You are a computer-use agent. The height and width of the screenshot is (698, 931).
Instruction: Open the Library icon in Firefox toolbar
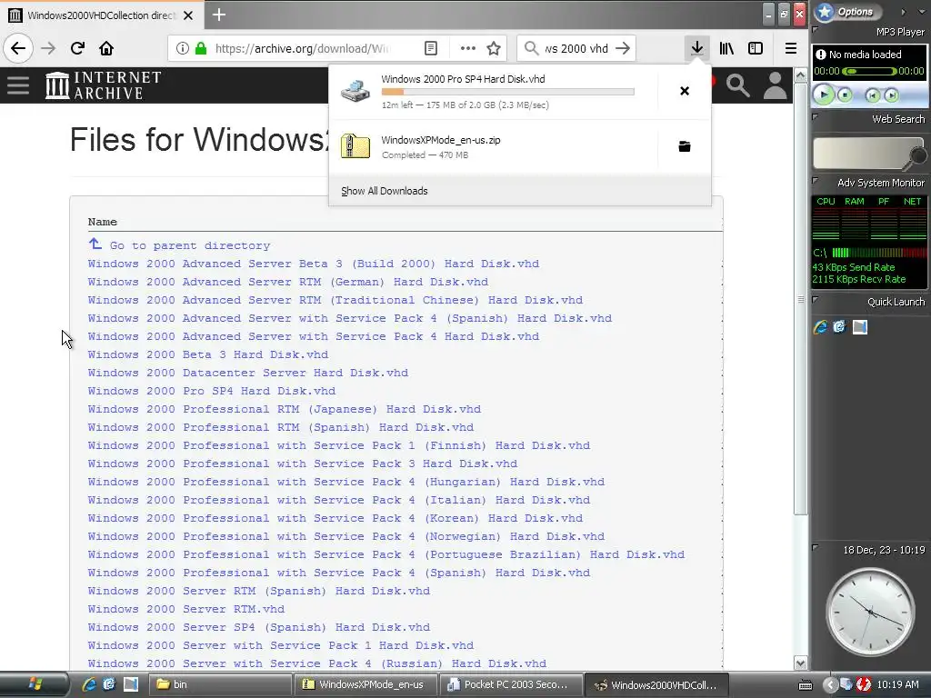[726, 49]
